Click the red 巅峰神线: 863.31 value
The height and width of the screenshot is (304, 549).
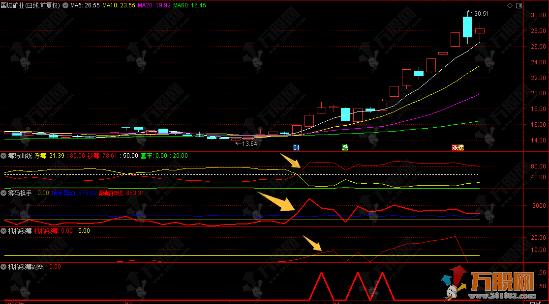(x=122, y=193)
